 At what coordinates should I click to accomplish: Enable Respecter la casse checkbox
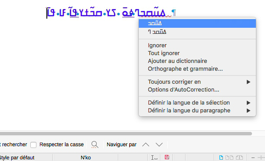(x=33, y=145)
